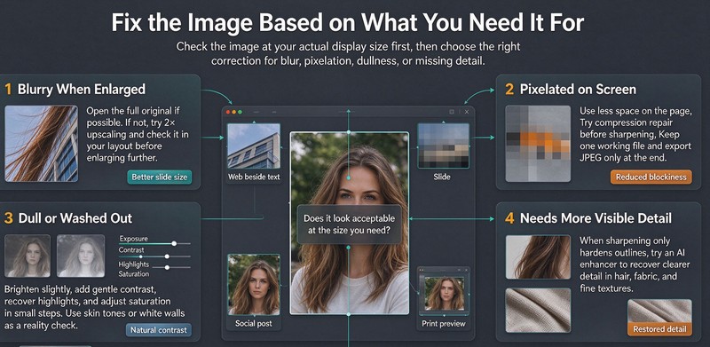
Task: Click the 'Contrast' slider label
Action: [x=131, y=250]
